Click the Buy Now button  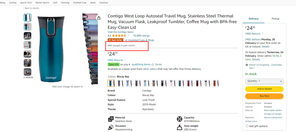264,96
